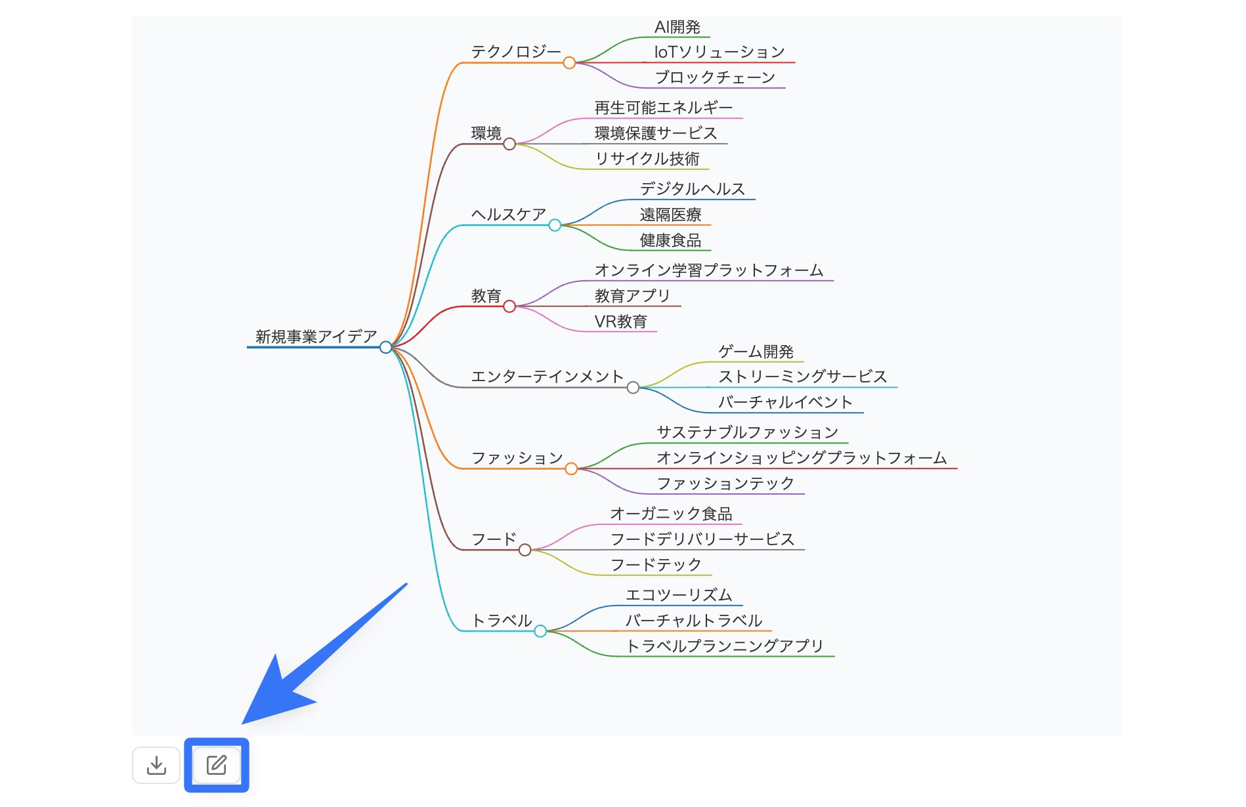This screenshot has height=807, width=1246.
Task: Click the ゲーム開発 leaf node
Action: point(756,352)
